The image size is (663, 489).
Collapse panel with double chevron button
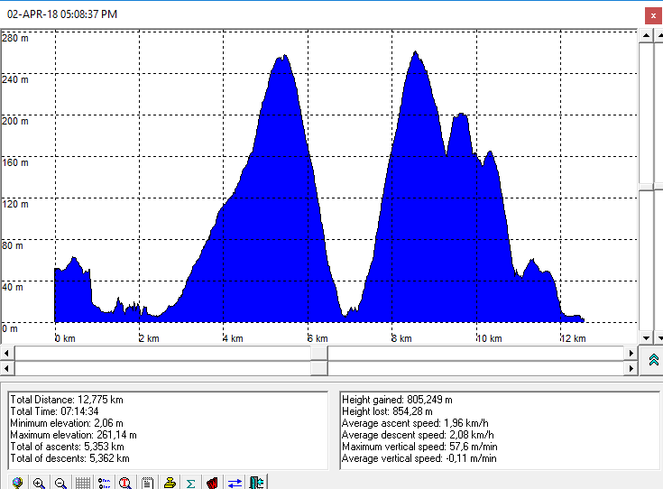pos(654,360)
